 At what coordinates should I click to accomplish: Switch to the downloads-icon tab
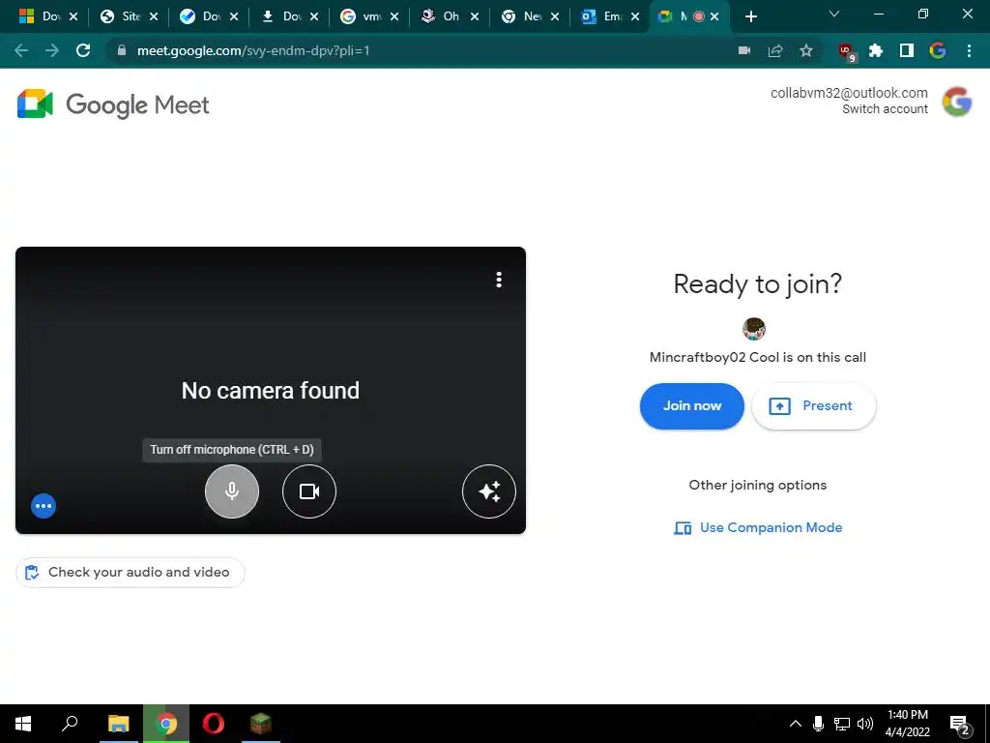(x=280, y=16)
